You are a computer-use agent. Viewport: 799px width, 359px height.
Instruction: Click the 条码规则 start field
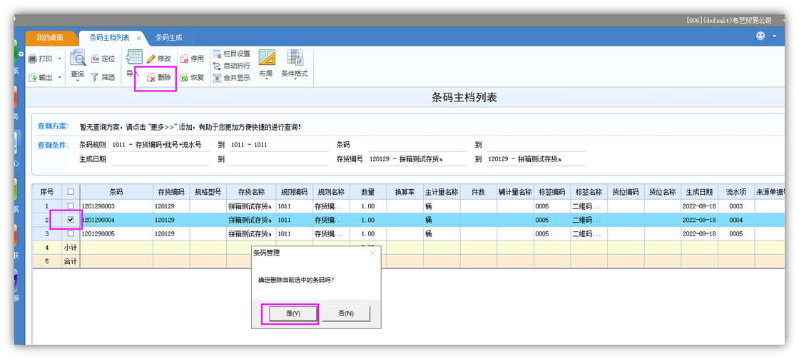(x=160, y=145)
